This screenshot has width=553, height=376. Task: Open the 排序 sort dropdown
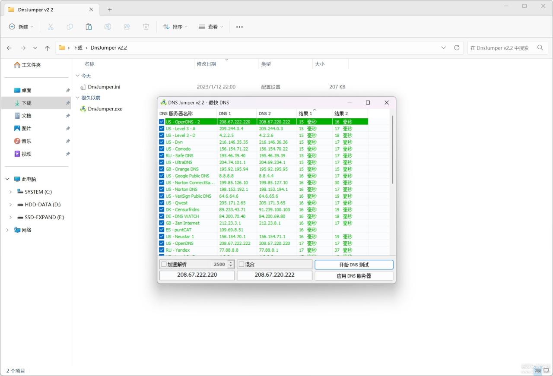[x=175, y=26]
